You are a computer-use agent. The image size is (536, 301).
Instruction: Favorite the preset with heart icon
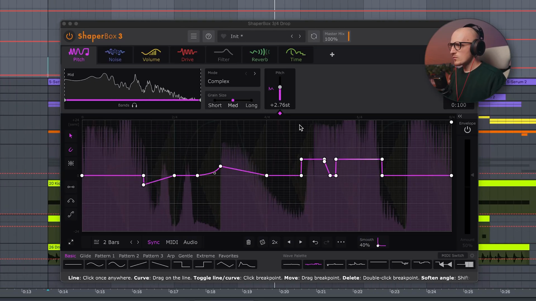pyautogui.click(x=223, y=36)
